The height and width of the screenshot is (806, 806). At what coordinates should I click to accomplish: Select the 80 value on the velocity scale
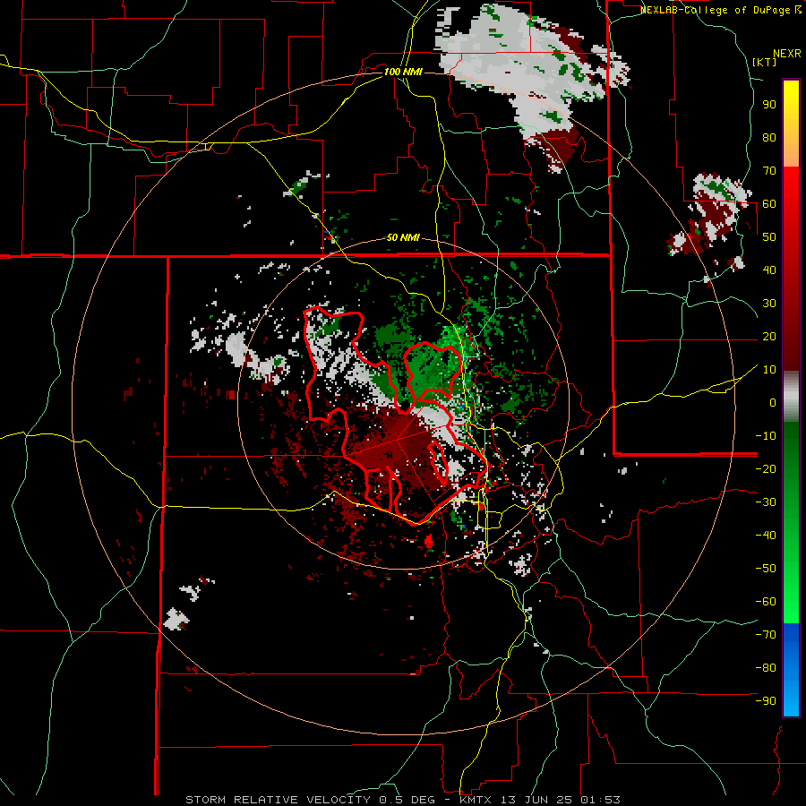click(769, 137)
